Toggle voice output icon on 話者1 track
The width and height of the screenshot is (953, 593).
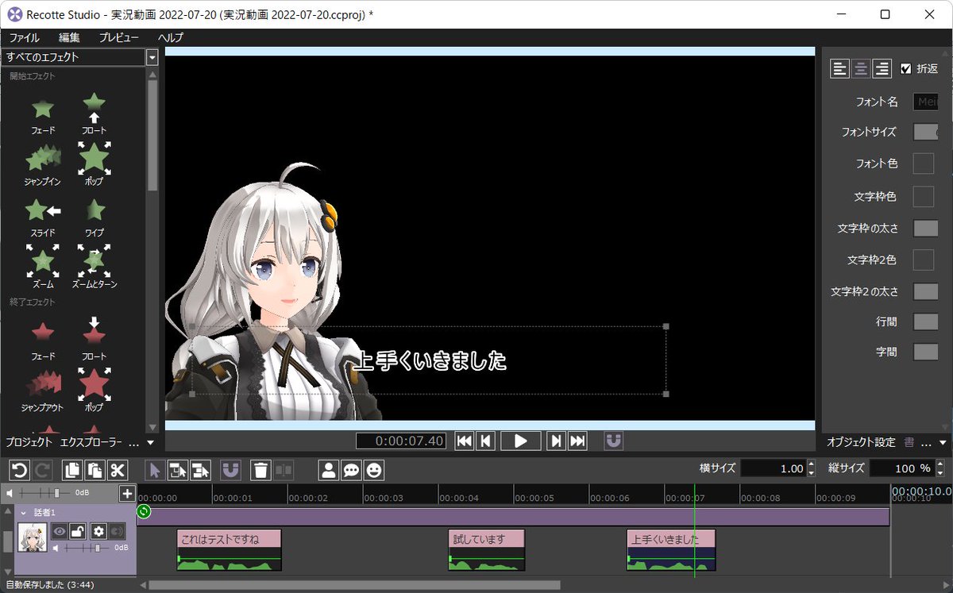(x=118, y=531)
